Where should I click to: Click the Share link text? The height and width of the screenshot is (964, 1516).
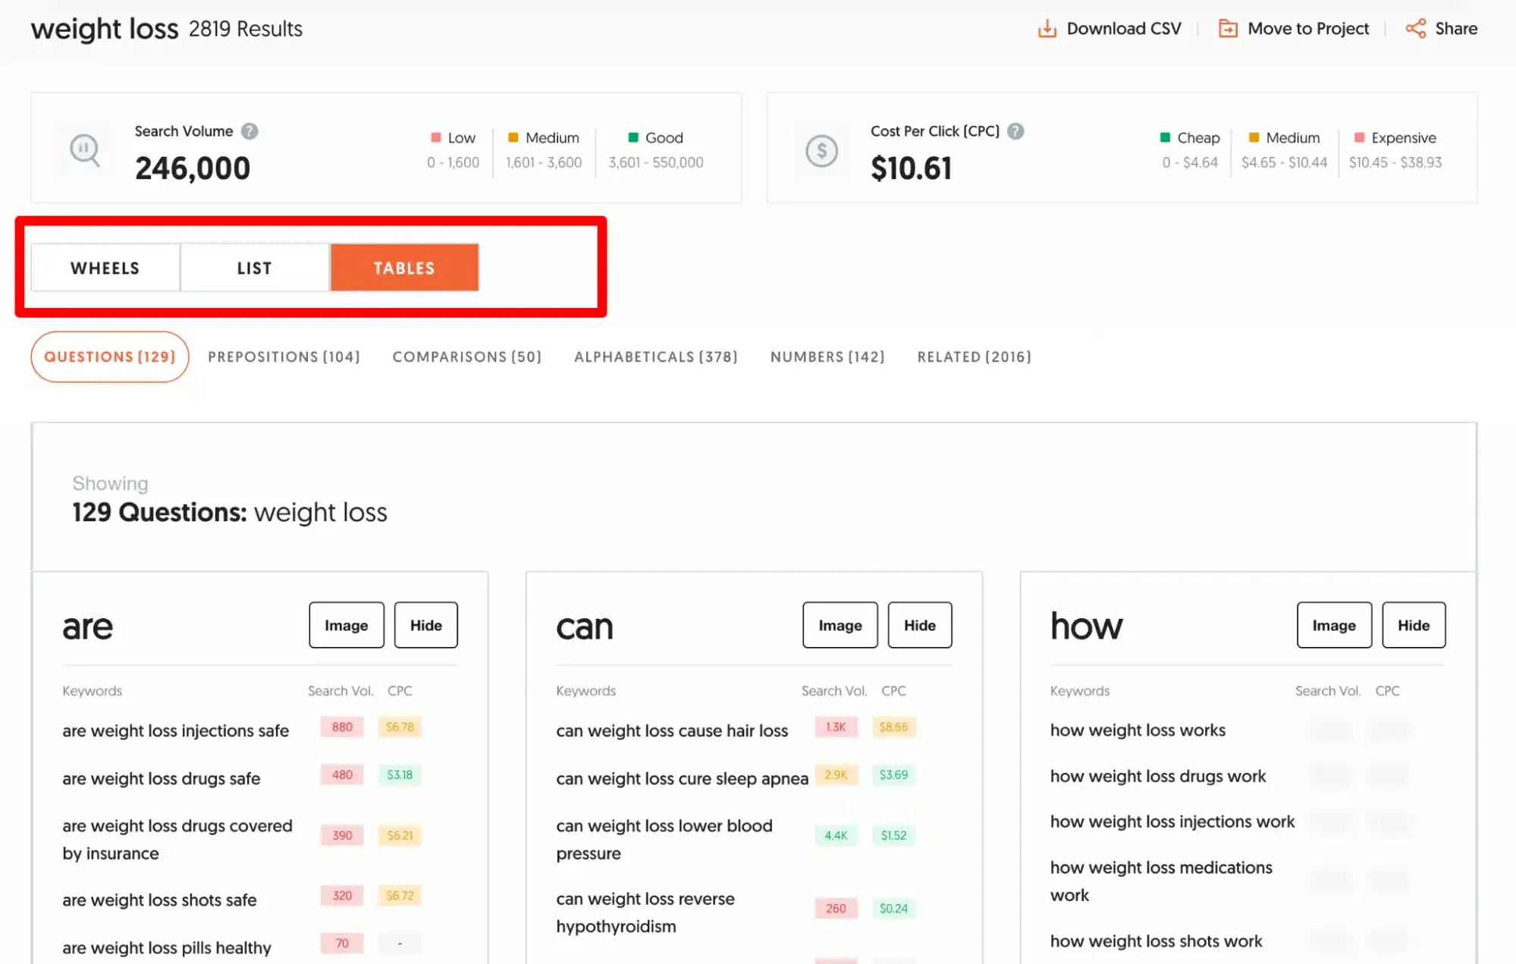(x=1456, y=29)
